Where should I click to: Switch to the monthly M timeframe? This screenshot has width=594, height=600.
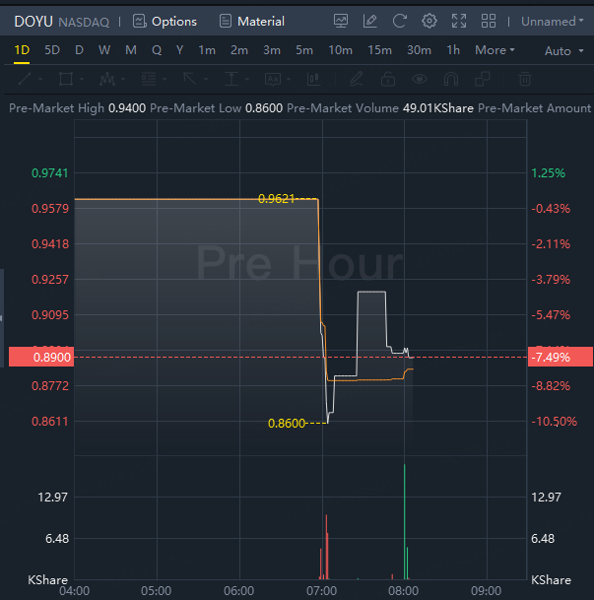tap(131, 50)
